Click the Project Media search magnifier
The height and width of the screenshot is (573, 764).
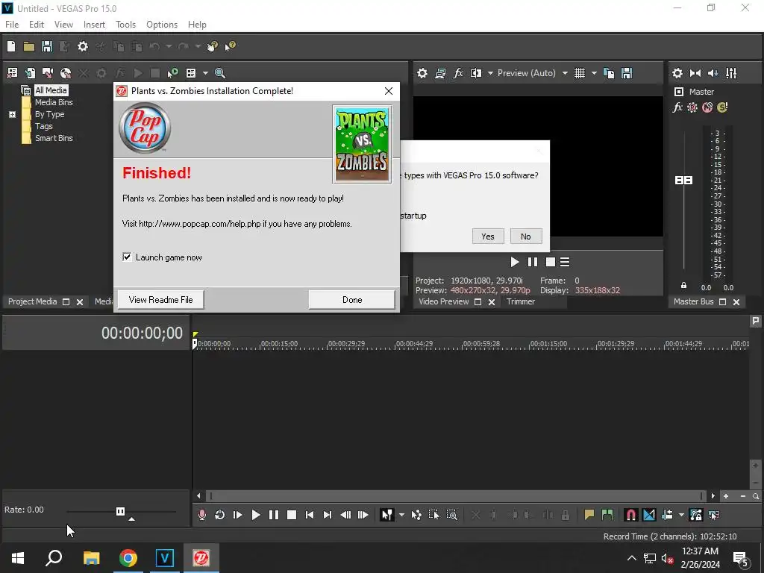tap(220, 73)
